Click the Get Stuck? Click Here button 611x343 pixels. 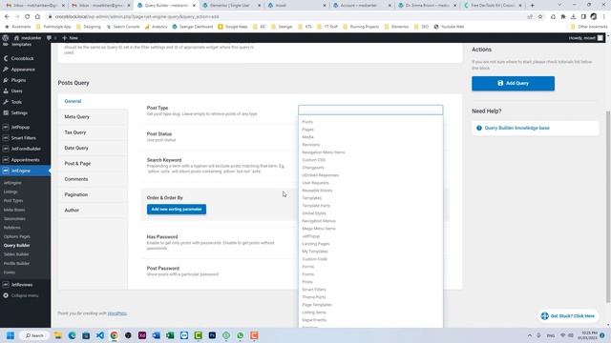[568, 315]
